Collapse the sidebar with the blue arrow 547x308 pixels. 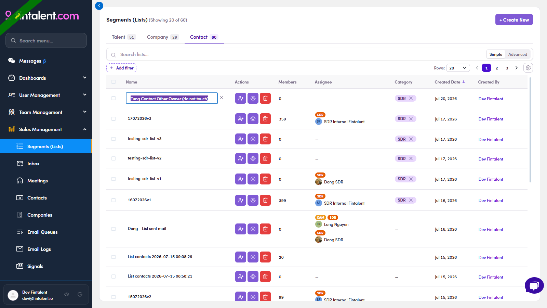tap(99, 5)
